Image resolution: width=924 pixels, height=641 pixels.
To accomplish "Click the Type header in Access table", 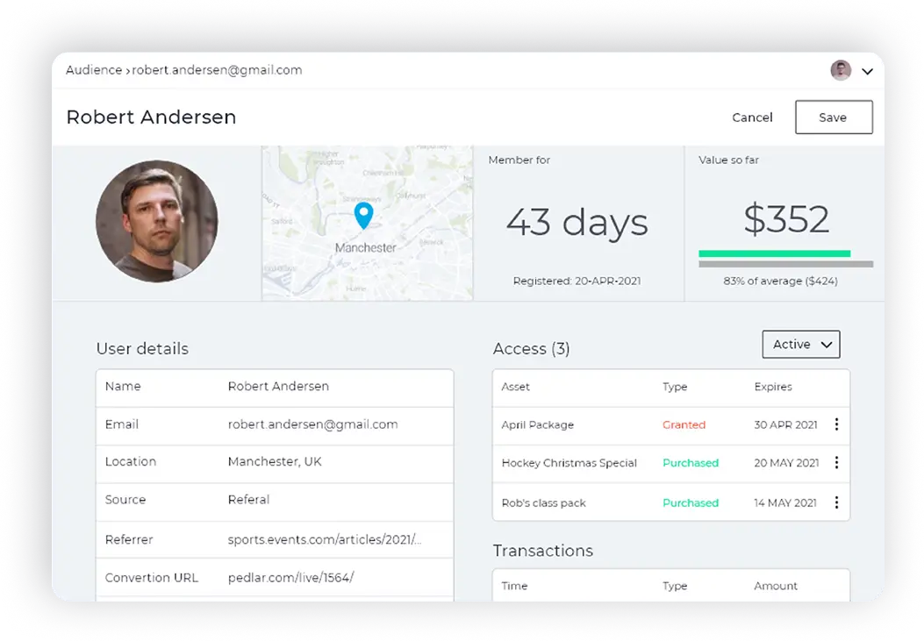I will click(675, 388).
